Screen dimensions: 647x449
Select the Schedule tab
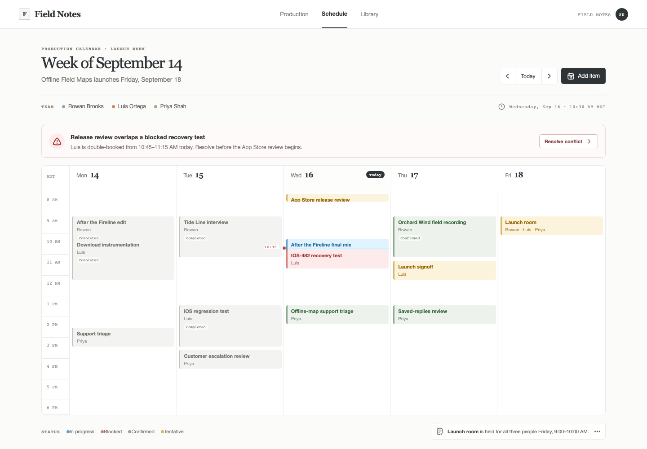(x=334, y=14)
